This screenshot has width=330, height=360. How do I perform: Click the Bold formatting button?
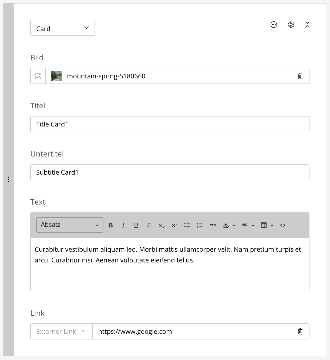[110, 225]
